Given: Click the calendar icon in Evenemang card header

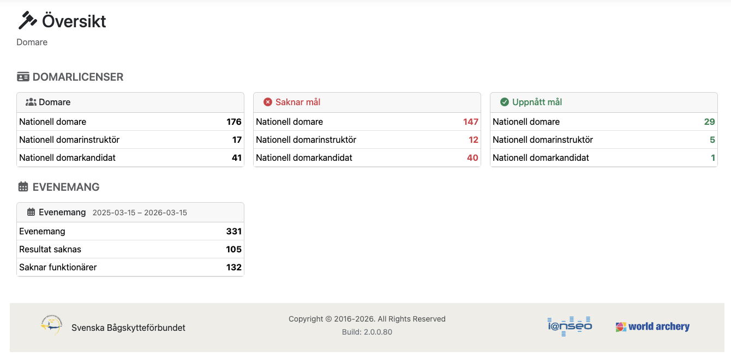Looking at the screenshot, I should tap(31, 212).
